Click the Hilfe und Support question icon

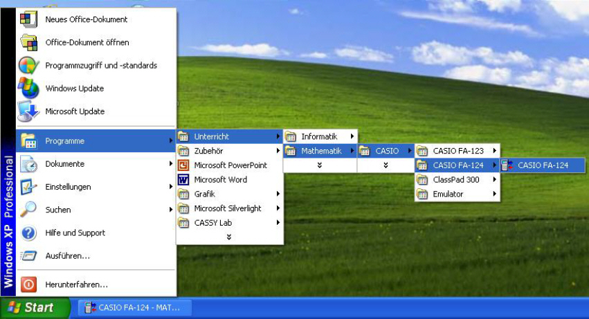pos(28,233)
